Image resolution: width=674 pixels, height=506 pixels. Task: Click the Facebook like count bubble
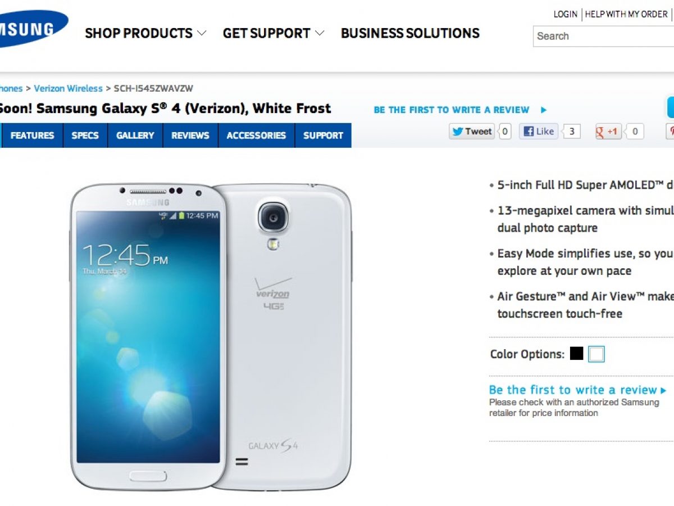click(x=571, y=132)
